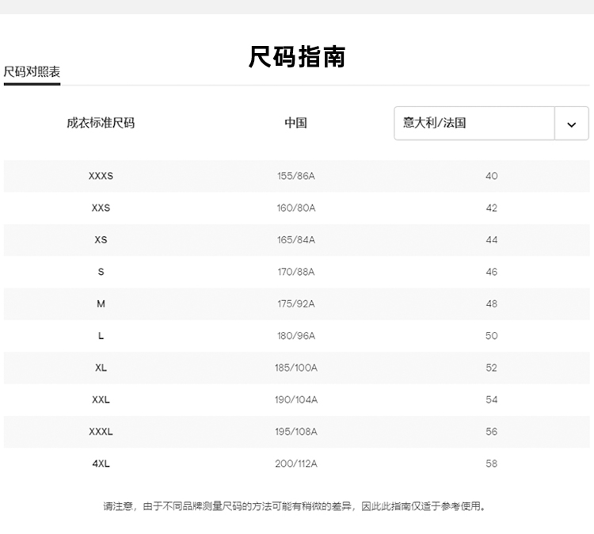Viewport: 594px width, 534px height.
Task: Select the XS size label
Action: pyautogui.click(x=101, y=240)
